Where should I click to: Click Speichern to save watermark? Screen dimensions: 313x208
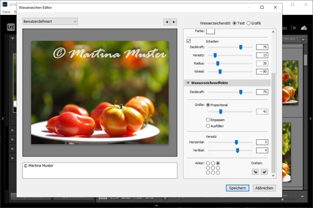tap(237, 188)
